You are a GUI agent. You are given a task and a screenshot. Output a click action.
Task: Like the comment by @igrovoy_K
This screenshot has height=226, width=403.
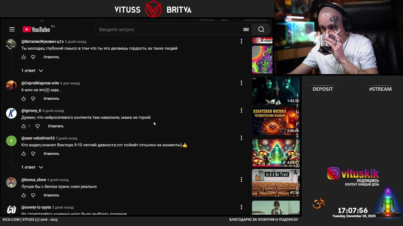click(x=24, y=126)
